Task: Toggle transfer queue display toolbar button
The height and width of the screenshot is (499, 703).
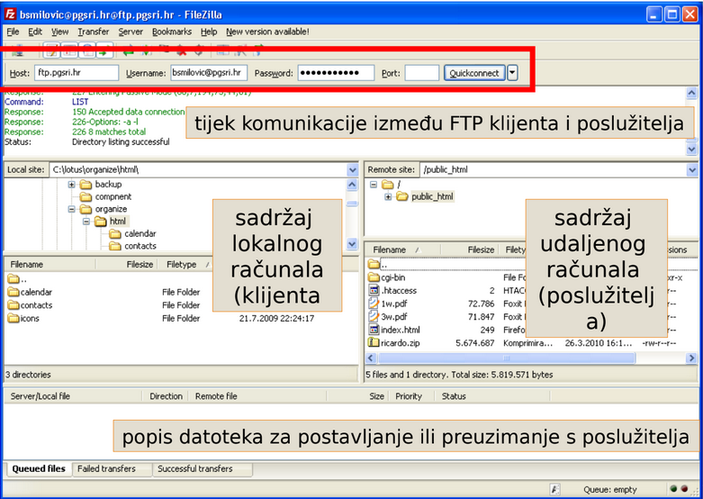Action: [x=104, y=51]
